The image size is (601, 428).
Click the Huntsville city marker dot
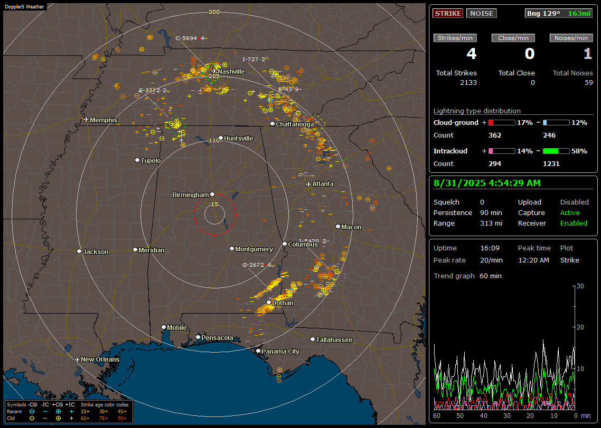[221, 138]
